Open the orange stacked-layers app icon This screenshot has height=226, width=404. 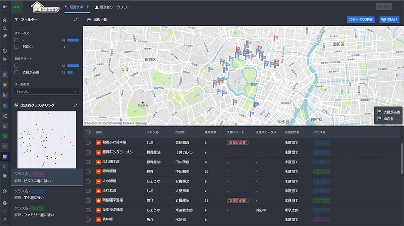click(x=5, y=85)
